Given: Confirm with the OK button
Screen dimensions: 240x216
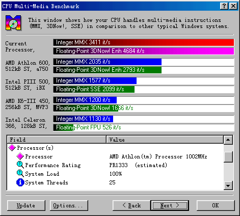Looking at the screenshot, I should click(x=216, y=205).
